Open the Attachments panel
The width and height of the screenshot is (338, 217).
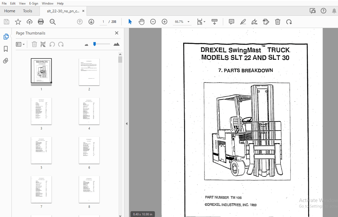[x=6, y=61]
